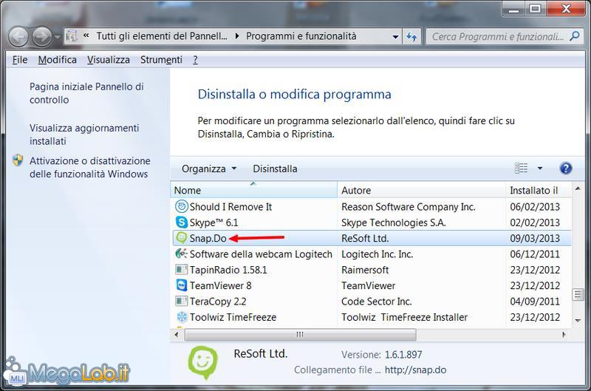Open the Modifica menu
Image resolution: width=591 pixels, height=391 pixels.
(58, 60)
